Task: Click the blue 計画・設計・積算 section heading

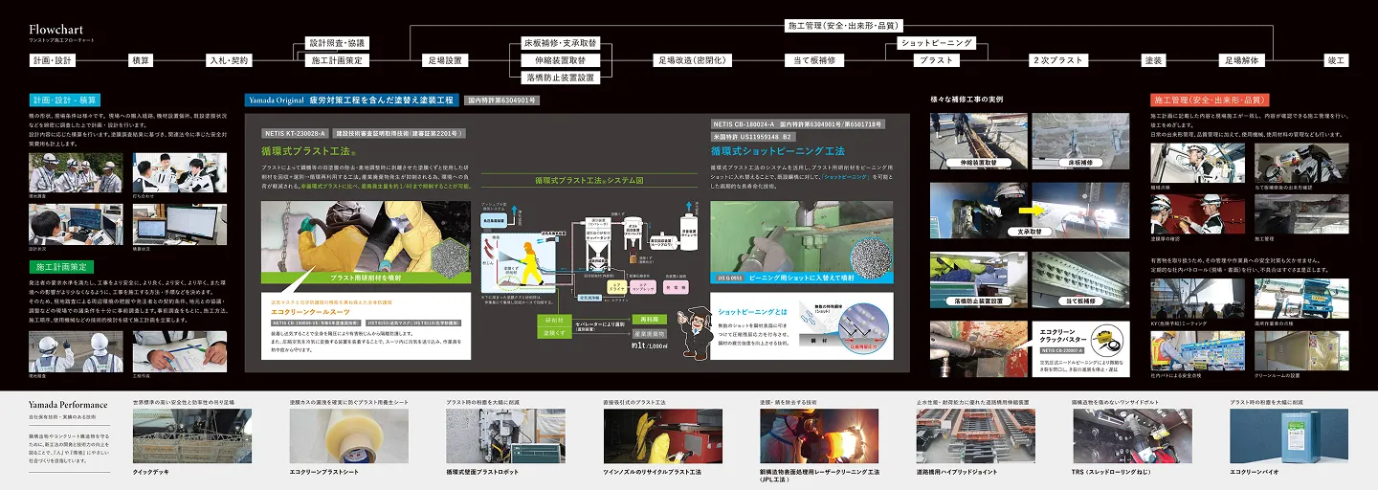Action: pyautogui.click(x=64, y=100)
